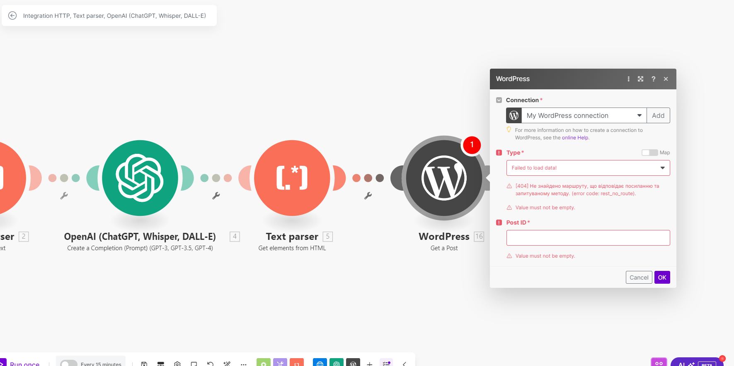This screenshot has height=366, width=734.
Task: Click the auto-align magic wand icon
Action: click(227, 364)
